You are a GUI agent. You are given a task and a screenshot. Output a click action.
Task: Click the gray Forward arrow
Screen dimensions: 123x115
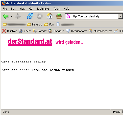[18, 16]
